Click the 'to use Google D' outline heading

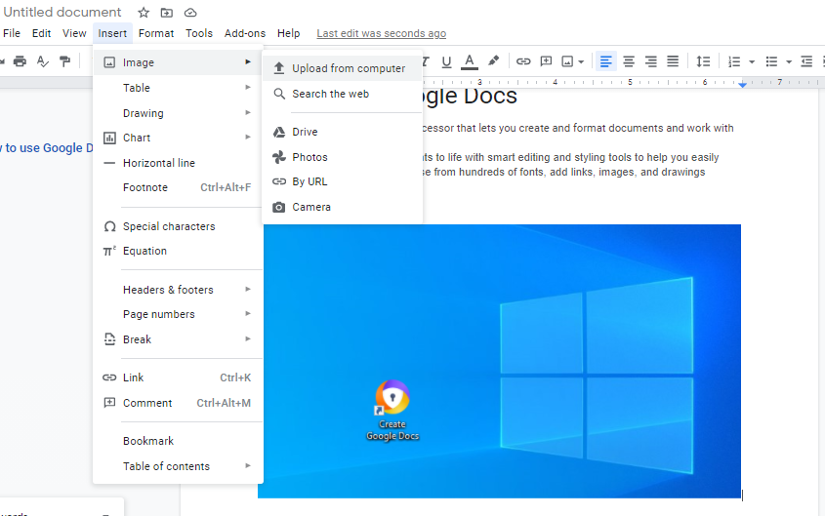tap(46, 148)
